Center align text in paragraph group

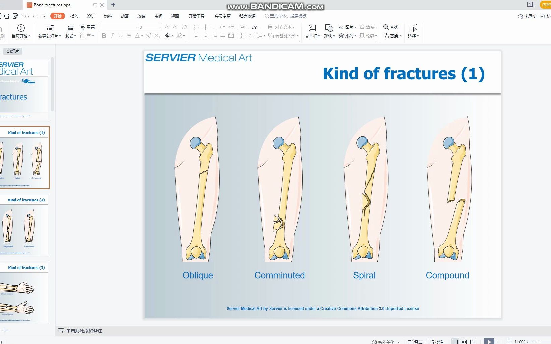206,36
